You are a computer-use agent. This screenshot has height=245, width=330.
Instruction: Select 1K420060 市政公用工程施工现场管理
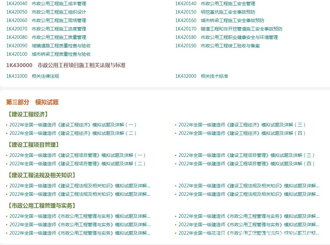[x=46, y=20]
